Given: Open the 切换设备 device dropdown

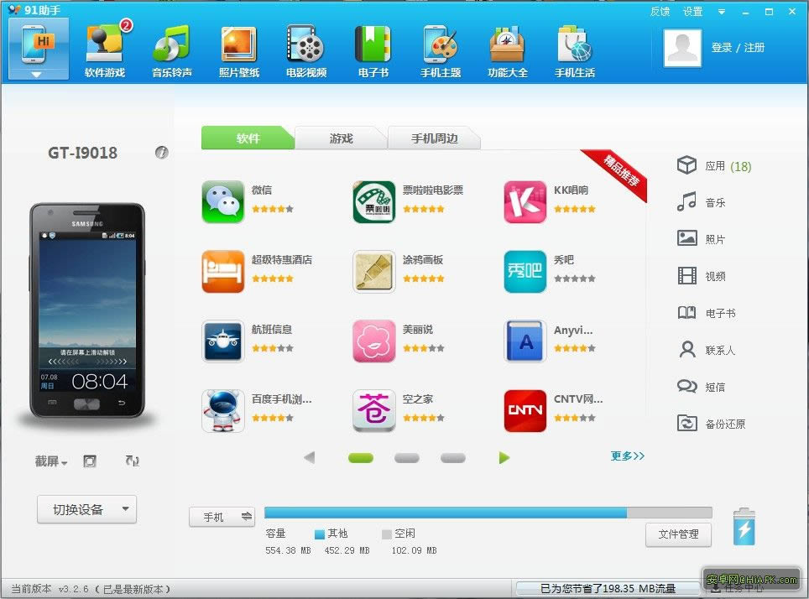Looking at the screenshot, I should (x=86, y=510).
